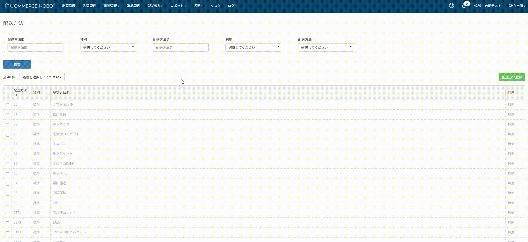
Task: Check the 宅急便コンパクト row checkbox
Action: point(8,135)
